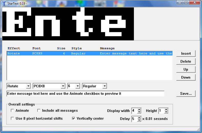Click the Delete button
Viewport: 202px width, 133px height.
point(186,61)
